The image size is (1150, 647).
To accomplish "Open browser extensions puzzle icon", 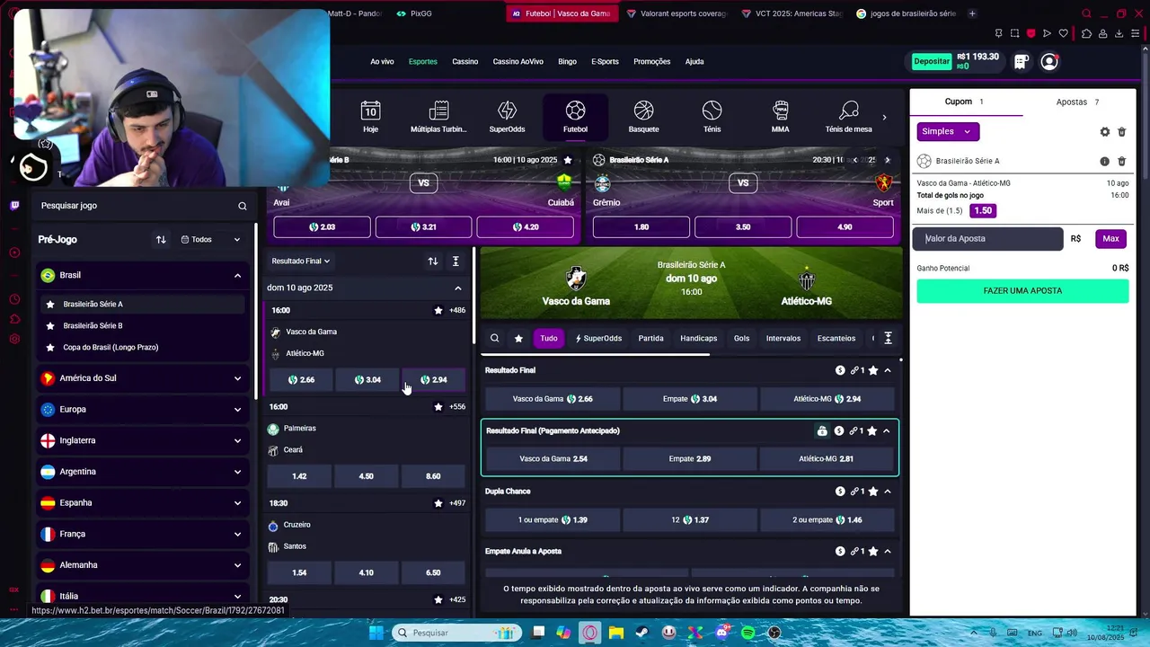I will click(x=1086, y=33).
